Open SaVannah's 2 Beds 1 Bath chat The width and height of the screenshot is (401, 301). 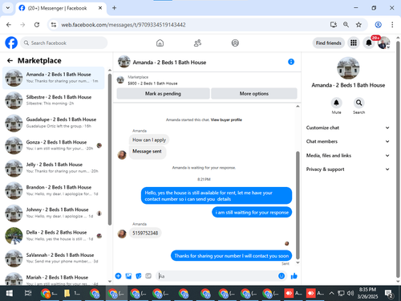pos(54,258)
